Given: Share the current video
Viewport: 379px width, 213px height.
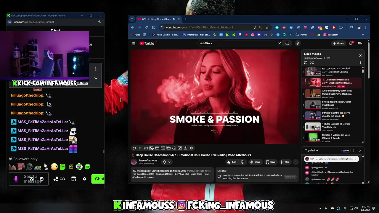Looking at the screenshot, I should [x=255, y=162].
